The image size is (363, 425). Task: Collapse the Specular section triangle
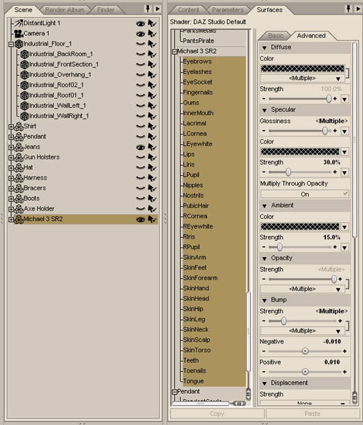[x=265, y=110]
